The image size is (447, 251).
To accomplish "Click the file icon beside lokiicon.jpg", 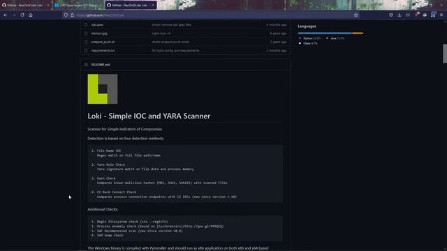I will point(86,33).
